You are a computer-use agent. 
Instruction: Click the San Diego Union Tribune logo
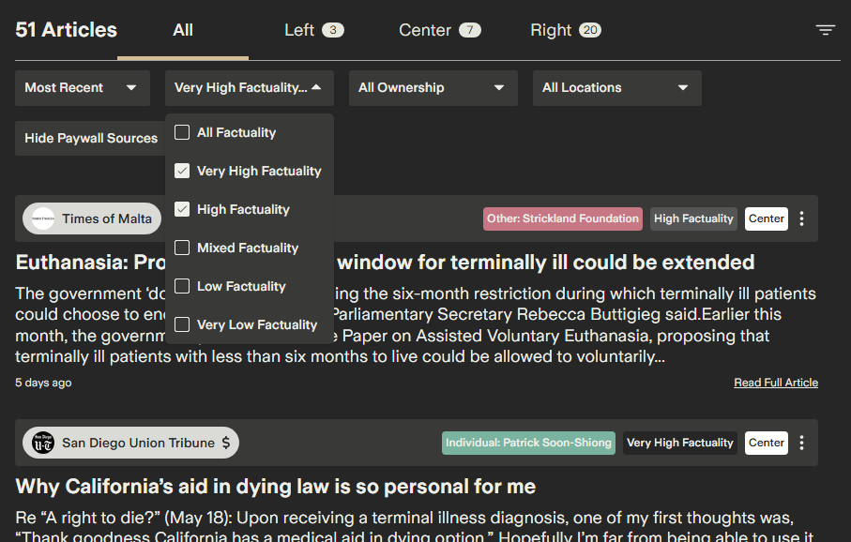[43, 443]
